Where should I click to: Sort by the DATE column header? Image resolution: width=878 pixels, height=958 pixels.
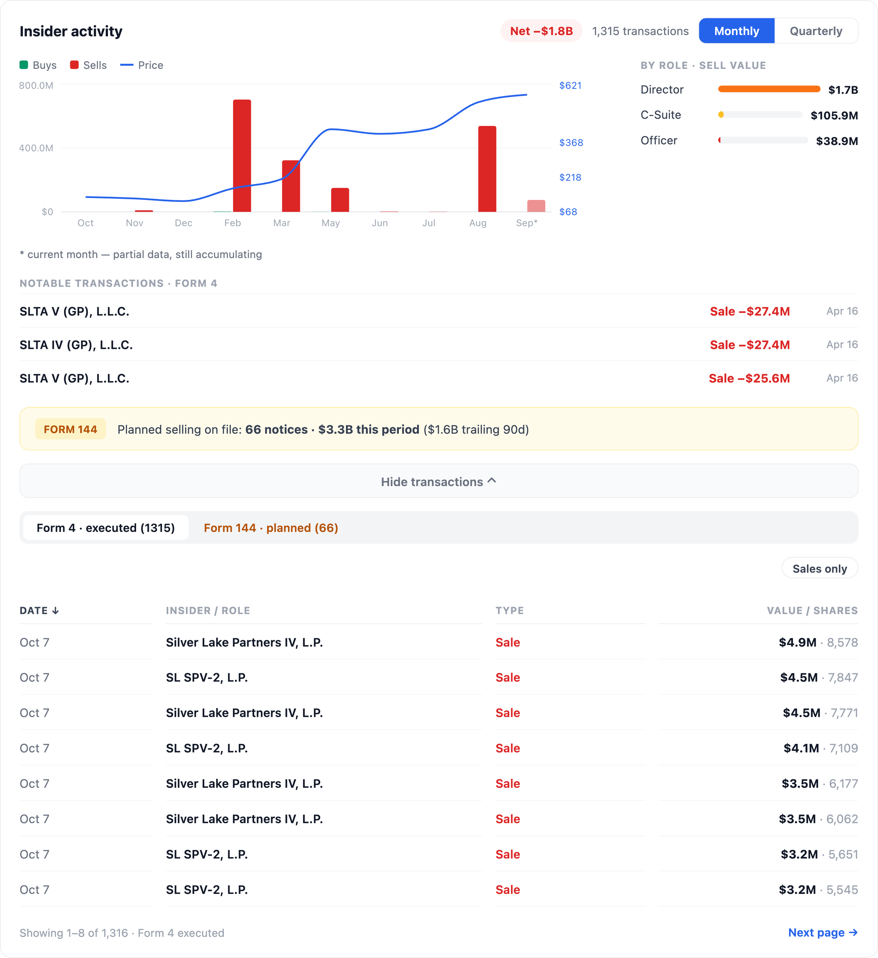[39, 611]
